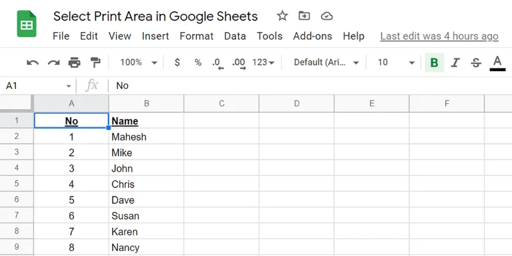This screenshot has height=256, width=512.
Task: Print the spreadsheet
Action: [74, 62]
